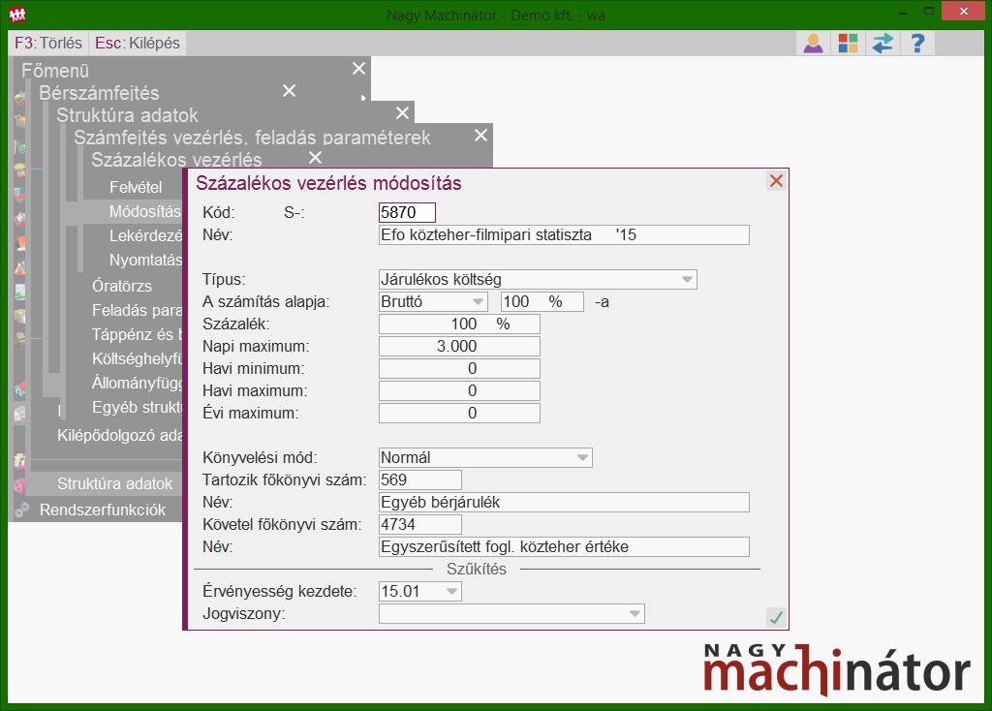Confirm changes with the green checkmark
The width and height of the screenshot is (992, 711).
tap(776, 617)
